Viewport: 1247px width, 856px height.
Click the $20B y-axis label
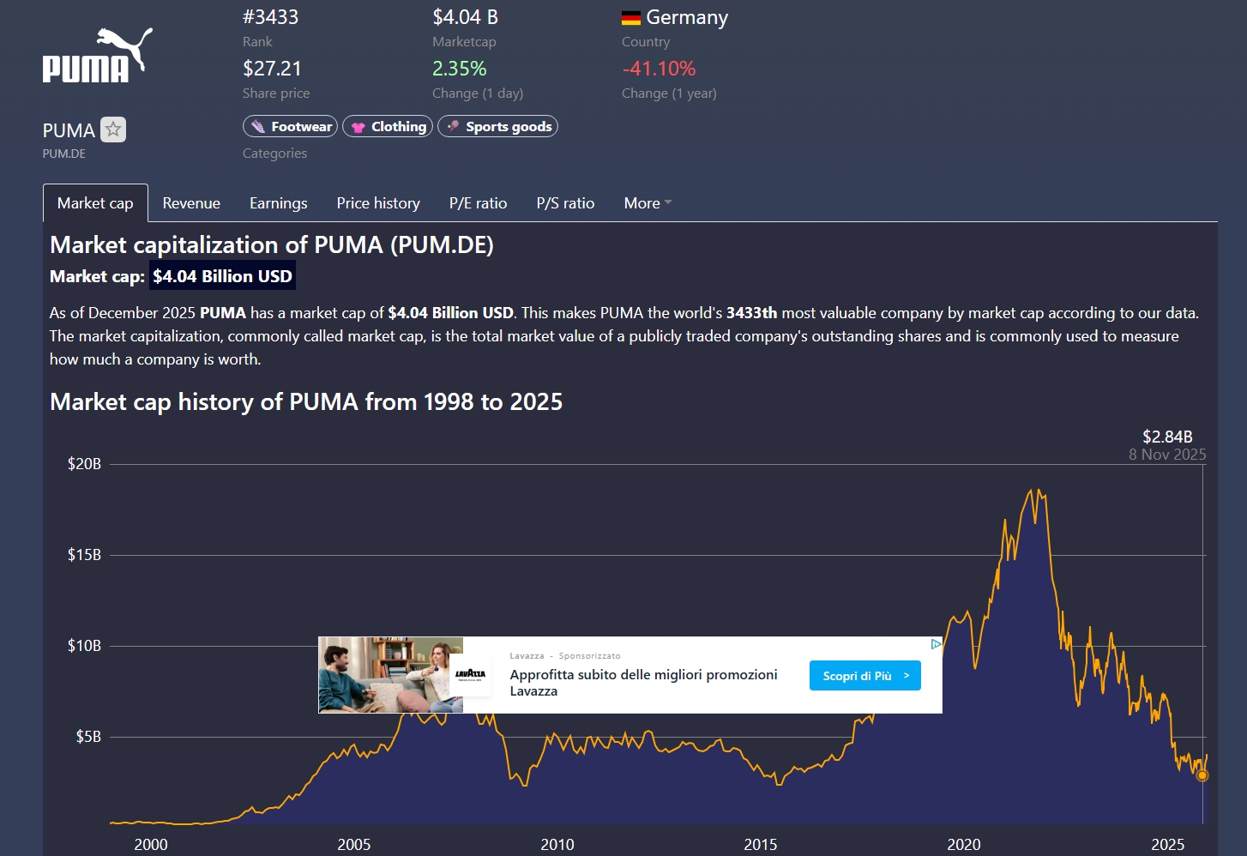[84, 464]
